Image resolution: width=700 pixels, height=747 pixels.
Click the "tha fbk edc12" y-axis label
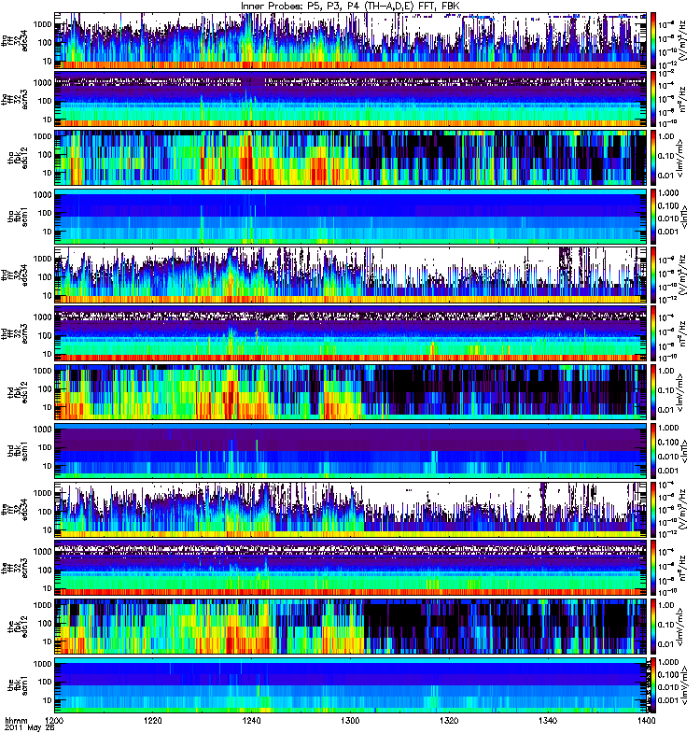pos(18,158)
